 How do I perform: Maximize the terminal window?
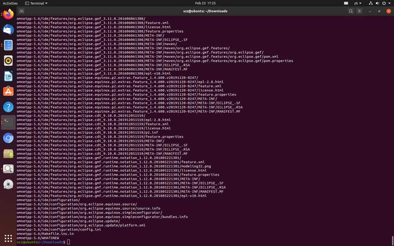[x=379, y=11]
